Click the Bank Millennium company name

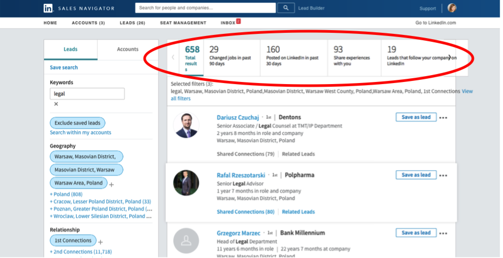(x=303, y=233)
